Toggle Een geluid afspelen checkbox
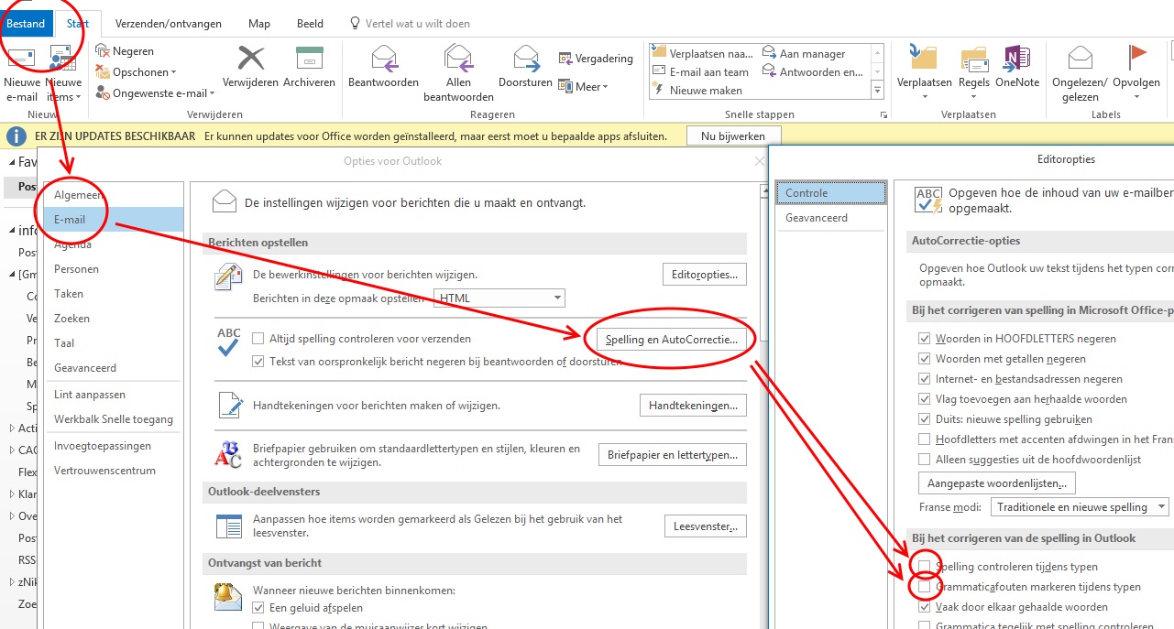Screen dimensions: 1174x629 click(258, 608)
